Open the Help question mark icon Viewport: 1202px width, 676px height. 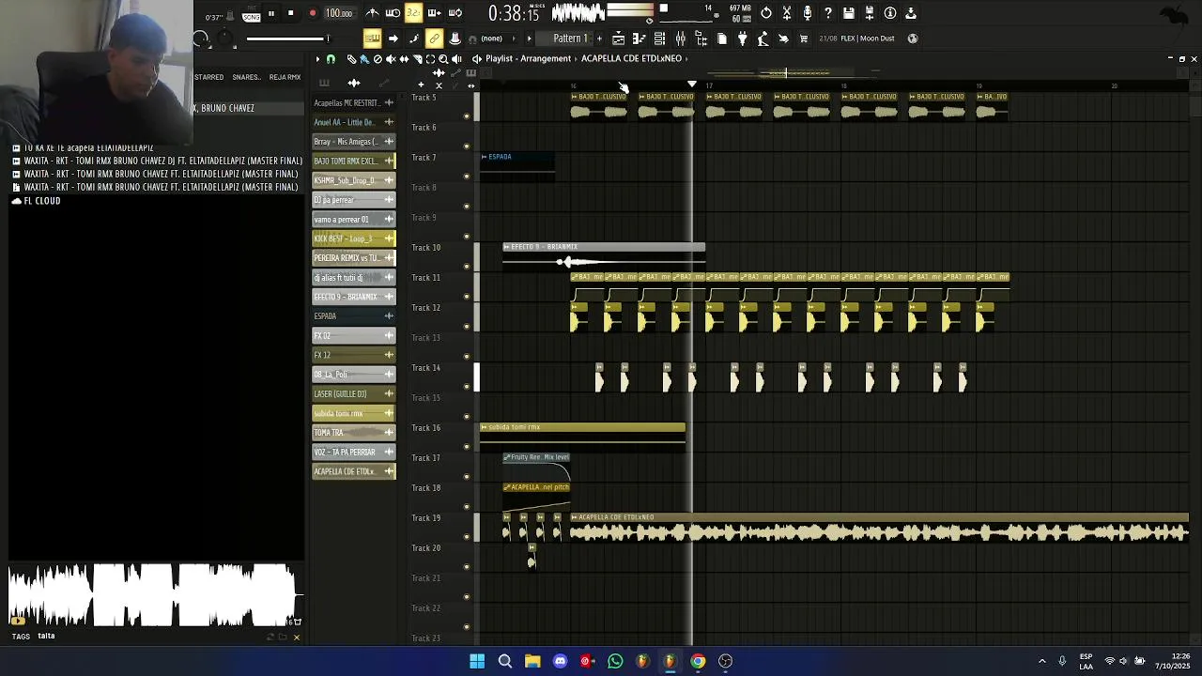point(828,13)
